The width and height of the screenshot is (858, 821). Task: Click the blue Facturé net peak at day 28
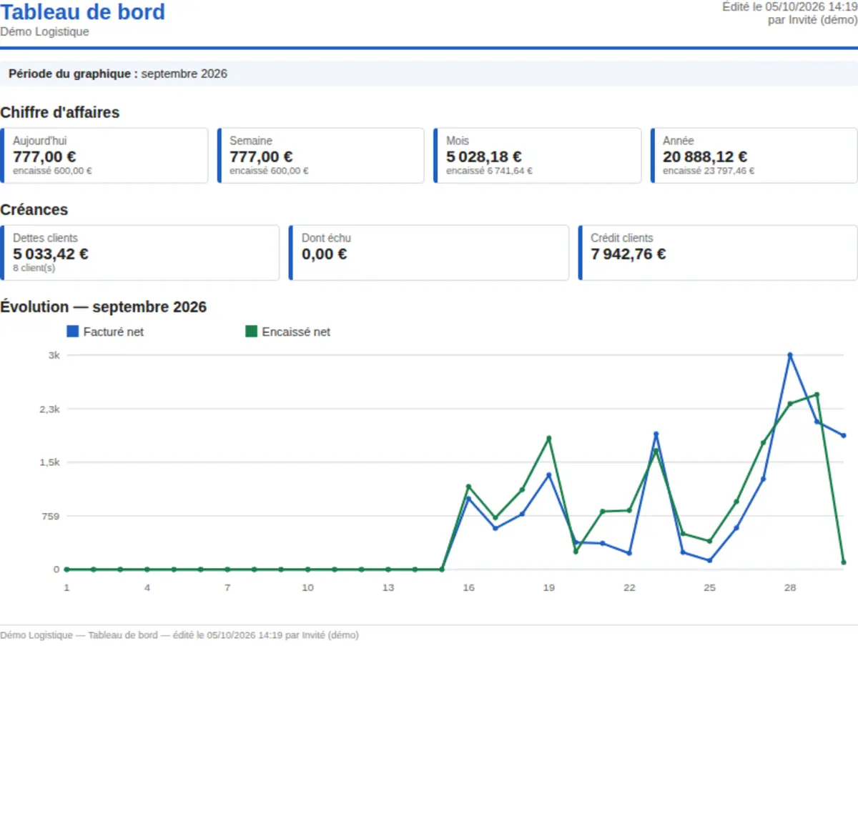(790, 355)
